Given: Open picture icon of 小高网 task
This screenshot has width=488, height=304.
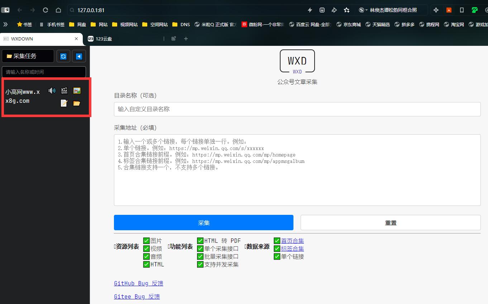Looking at the screenshot, I should pyautogui.click(x=77, y=91).
